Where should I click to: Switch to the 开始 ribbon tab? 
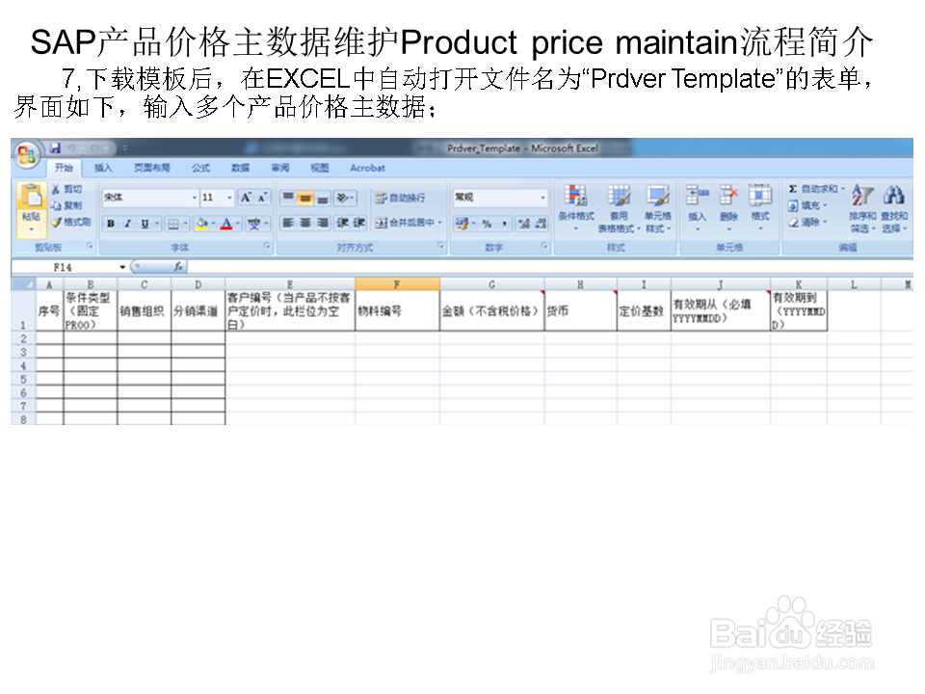coord(64,168)
